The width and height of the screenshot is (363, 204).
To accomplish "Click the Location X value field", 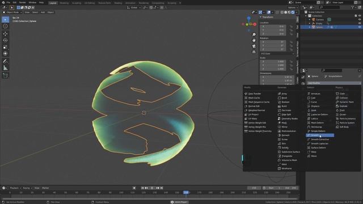I will pos(273,27).
